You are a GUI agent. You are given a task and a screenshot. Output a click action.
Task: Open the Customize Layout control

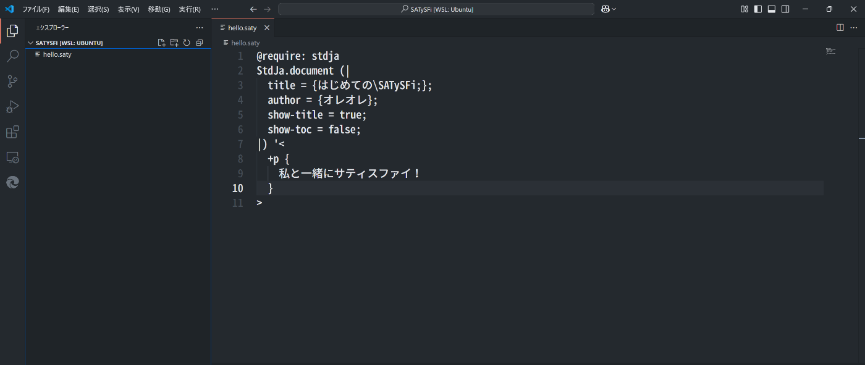tap(744, 9)
